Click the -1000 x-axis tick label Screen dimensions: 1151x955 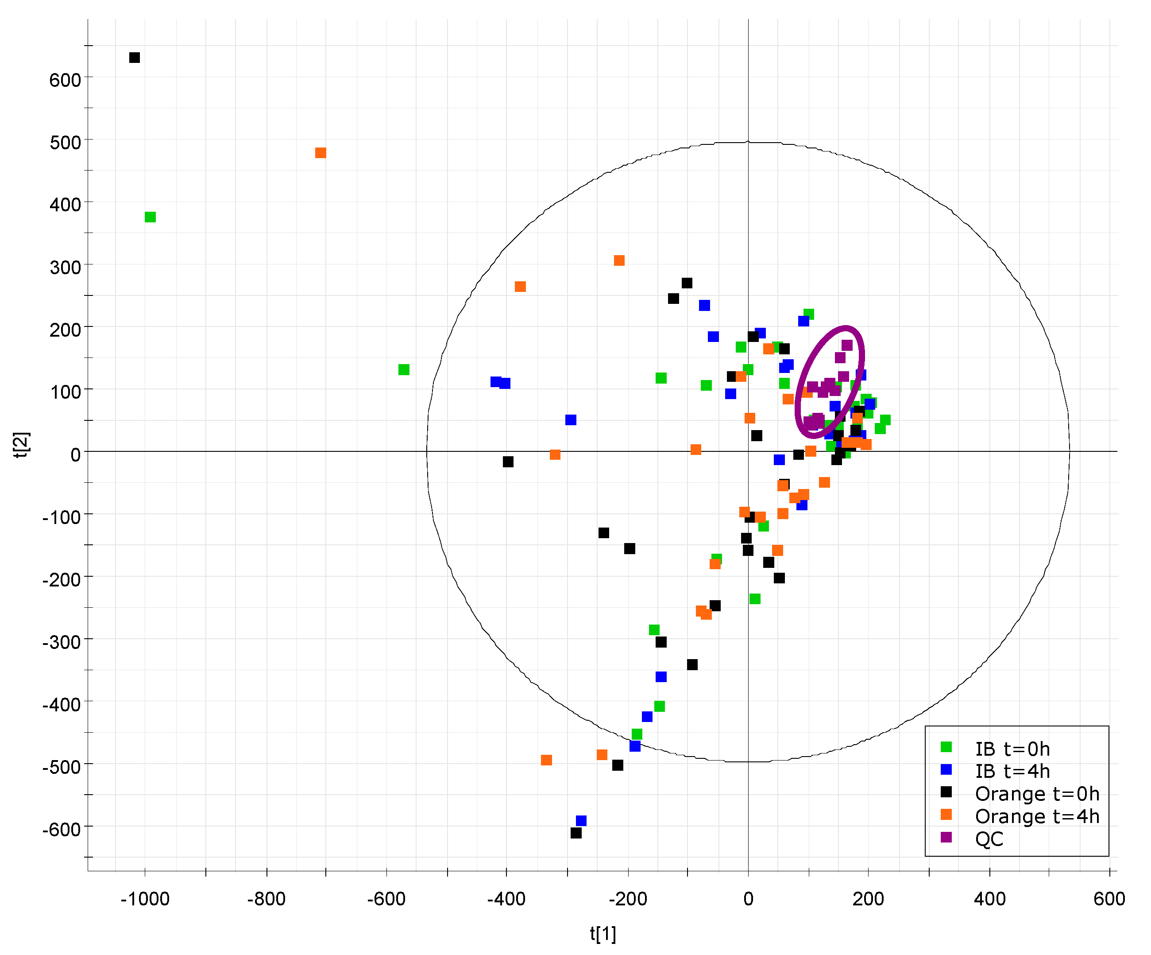(x=145, y=898)
